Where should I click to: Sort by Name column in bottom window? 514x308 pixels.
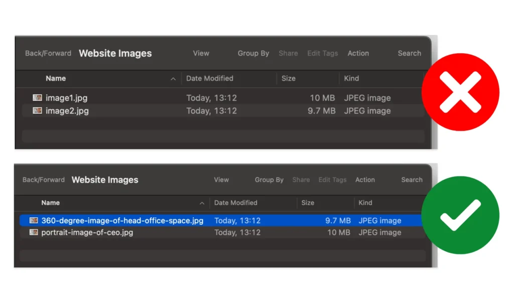click(x=51, y=203)
